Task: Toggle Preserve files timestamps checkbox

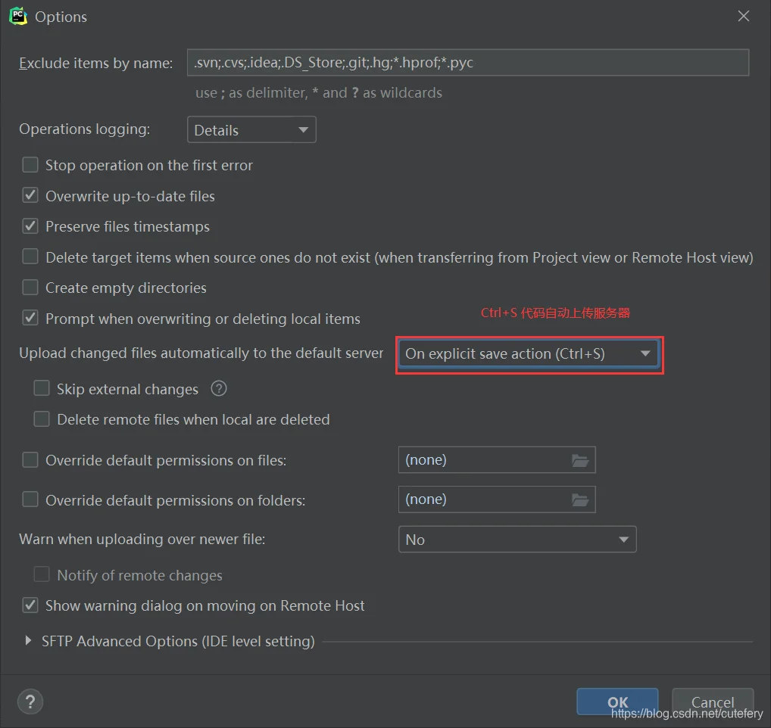Action: coord(30,226)
